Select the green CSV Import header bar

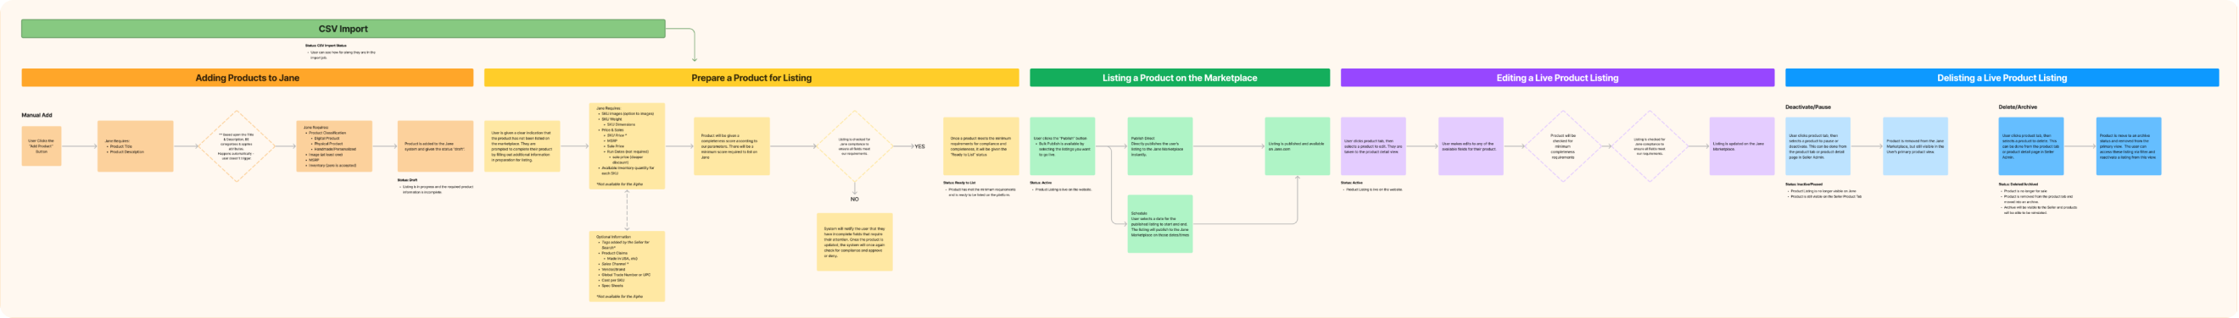[x=343, y=29]
